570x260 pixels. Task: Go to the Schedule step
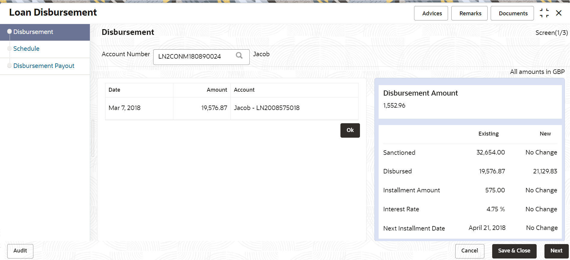coord(26,49)
